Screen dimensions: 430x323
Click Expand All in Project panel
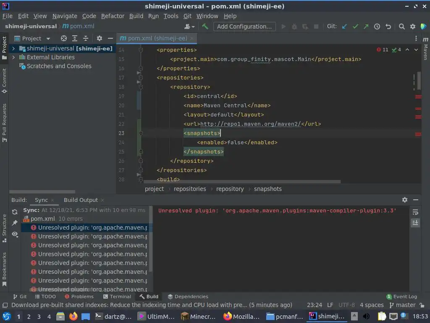(x=75, y=38)
